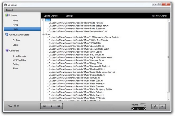Open Social in sidebar
175x116 pixels.
15,45
